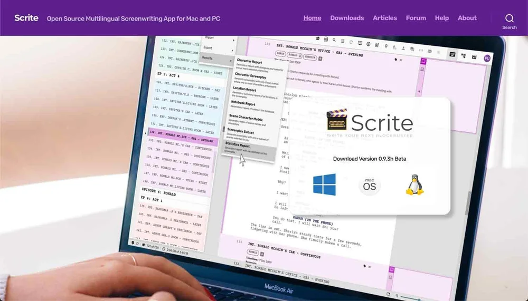The height and width of the screenshot is (301, 528).
Task: Click refresh icon in laptop app toolbar
Action: click(351, 42)
